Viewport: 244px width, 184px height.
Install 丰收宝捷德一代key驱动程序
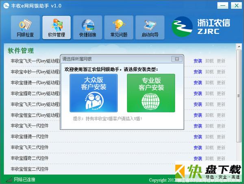click(198, 82)
